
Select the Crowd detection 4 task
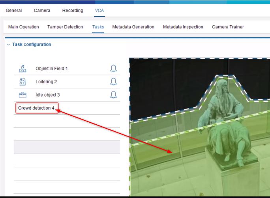point(36,108)
